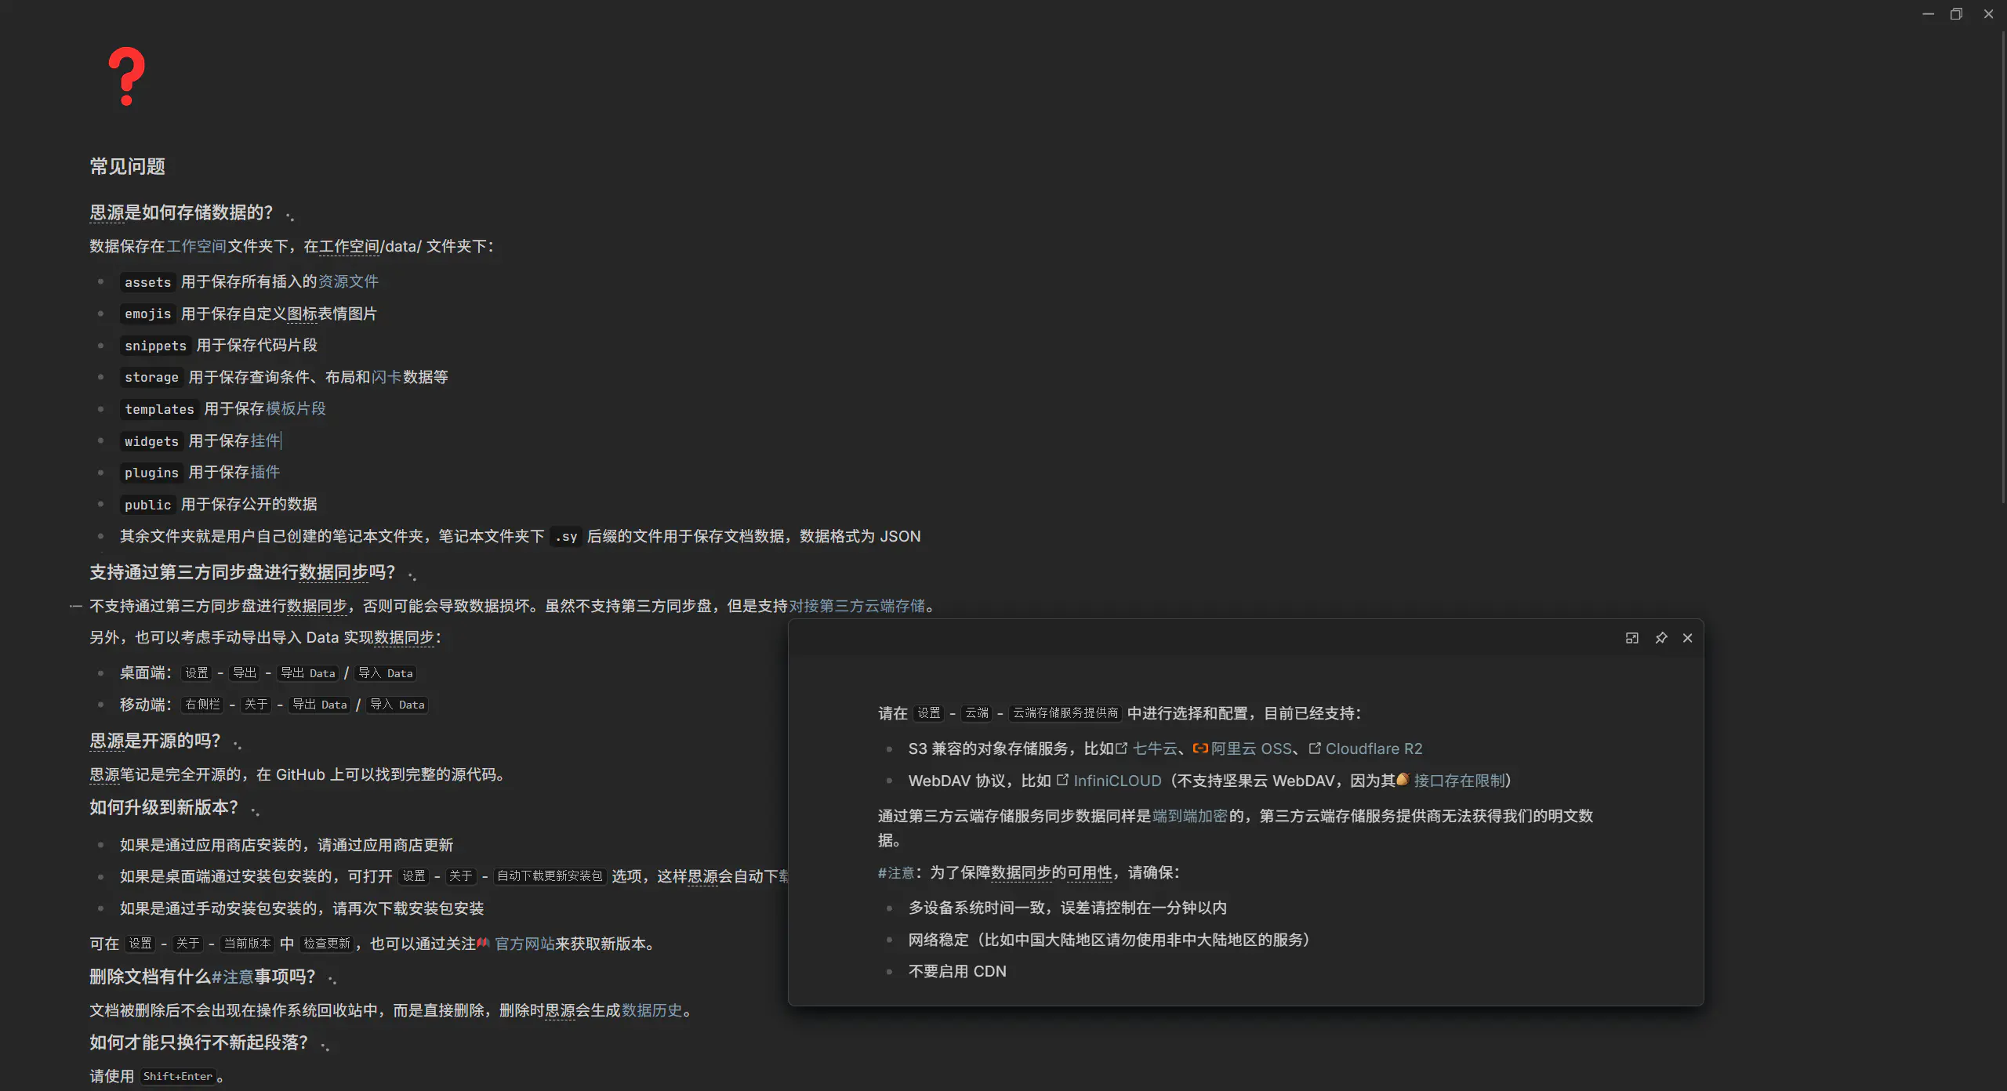
Task: Click the vertical scrollbar at the right edge
Action: (2002, 266)
